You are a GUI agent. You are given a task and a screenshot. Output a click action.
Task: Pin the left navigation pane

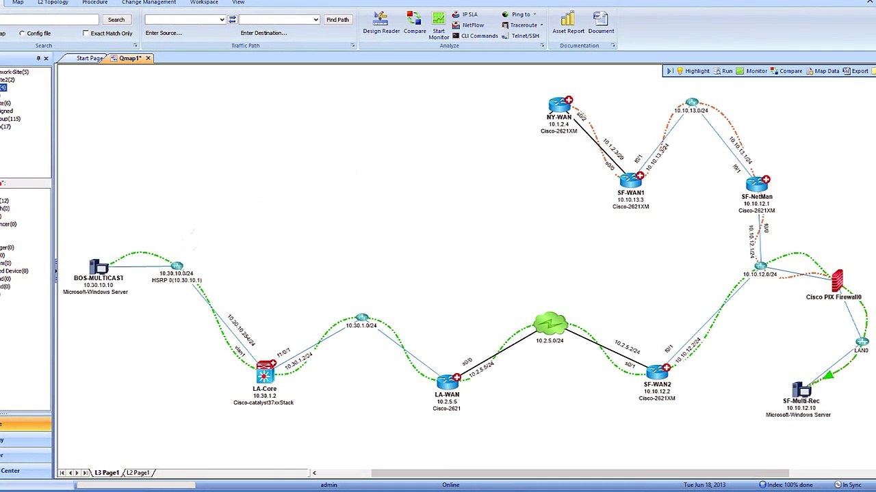tap(38, 58)
